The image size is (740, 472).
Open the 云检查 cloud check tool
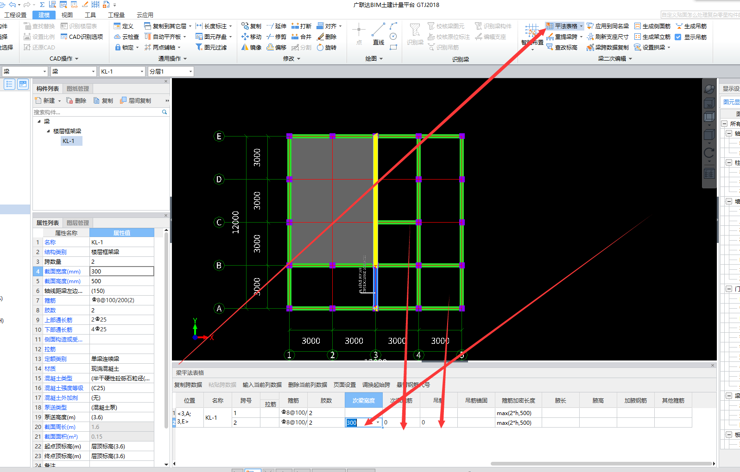pyautogui.click(x=126, y=37)
